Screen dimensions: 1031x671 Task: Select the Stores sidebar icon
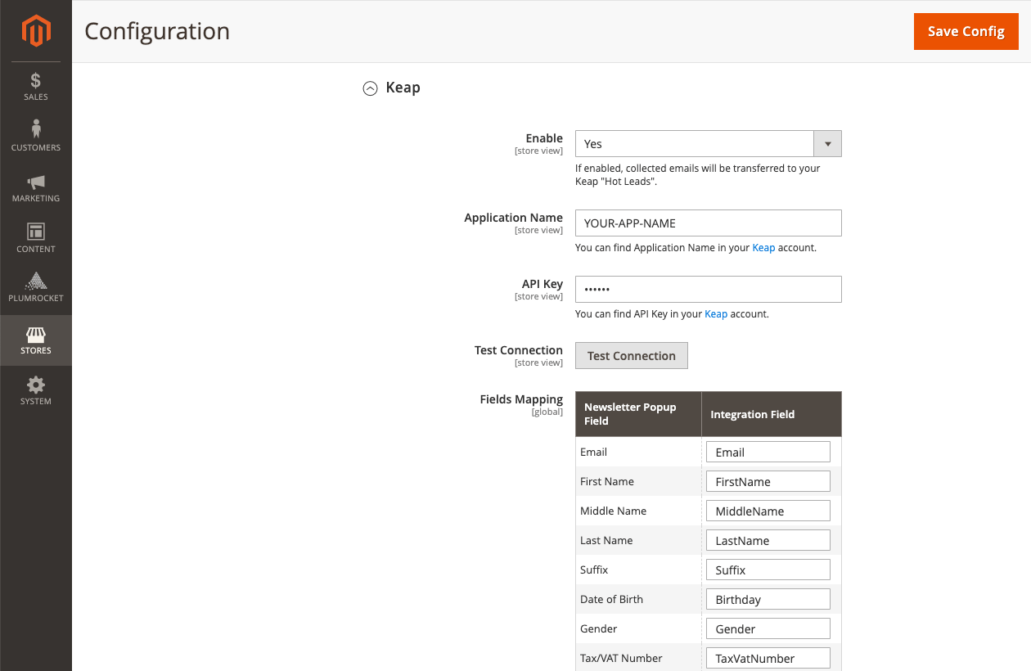[35, 339]
